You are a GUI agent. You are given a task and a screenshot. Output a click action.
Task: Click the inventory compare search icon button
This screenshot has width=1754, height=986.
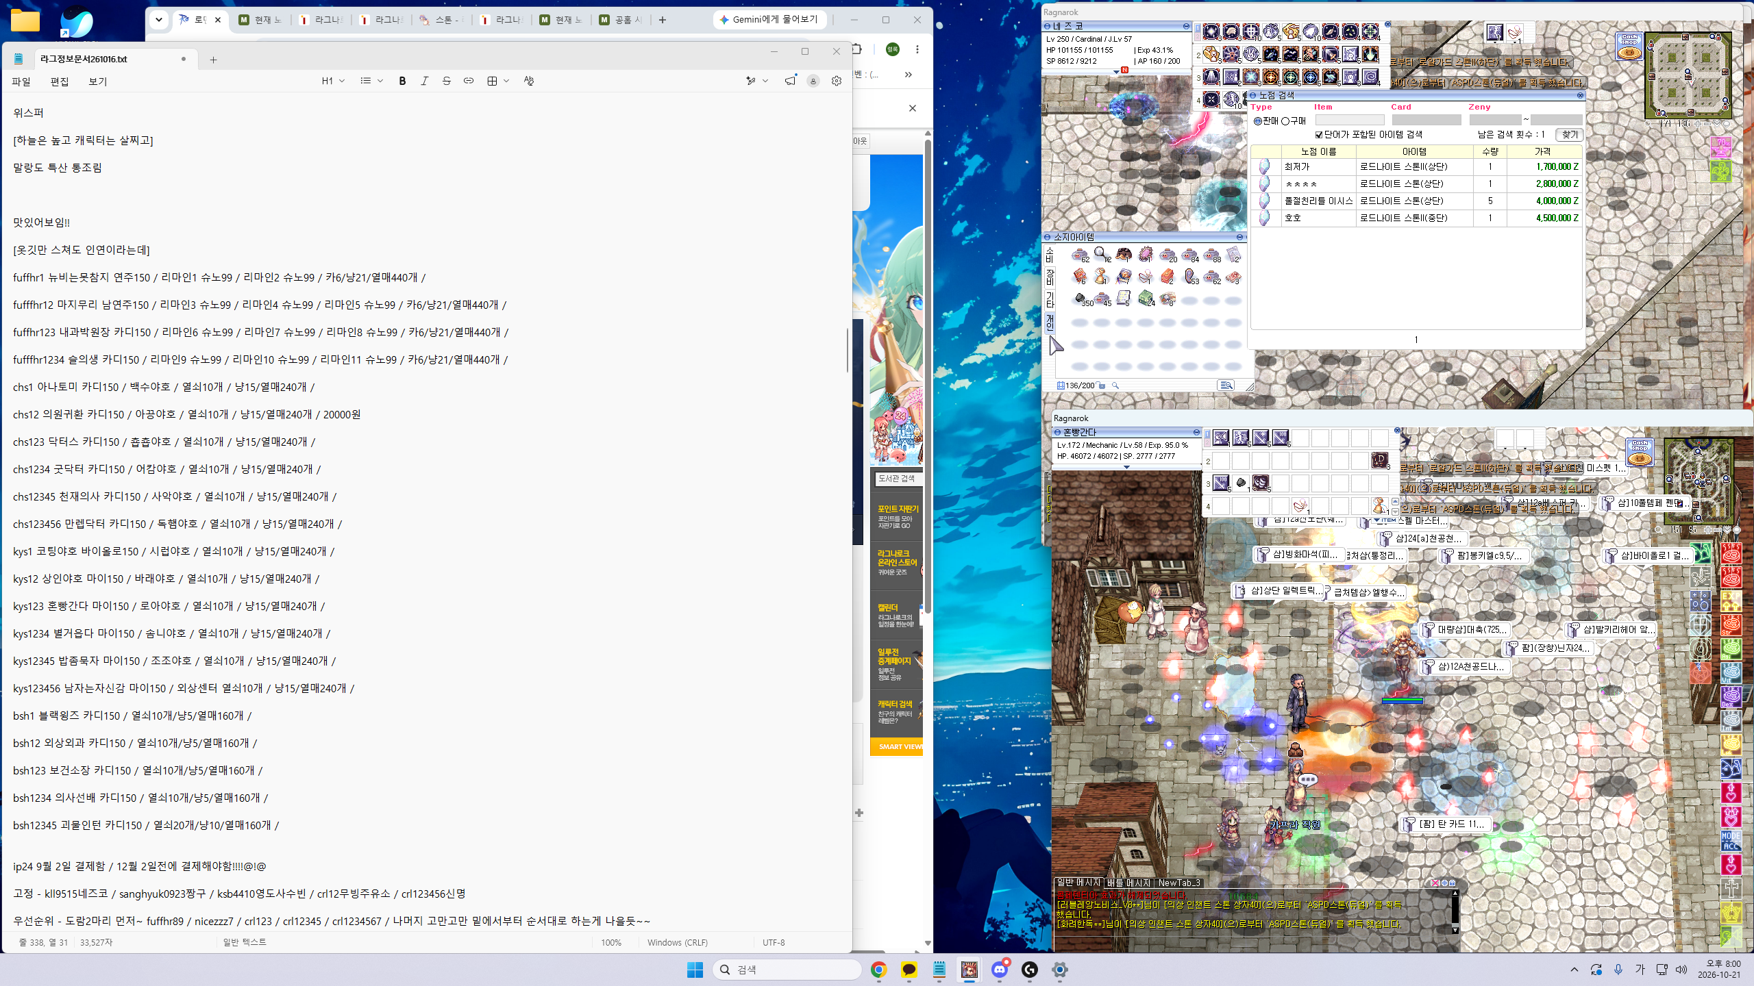(1226, 385)
